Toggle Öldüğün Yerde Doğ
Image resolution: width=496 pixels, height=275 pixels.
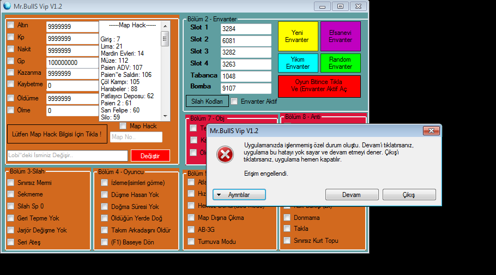[x=105, y=218]
